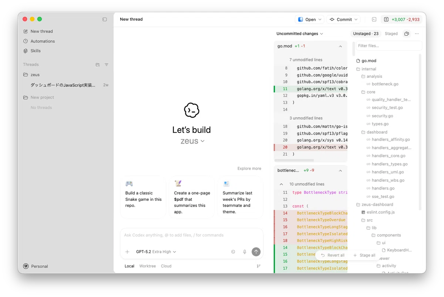Click the Filter files input field

(x=389, y=46)
